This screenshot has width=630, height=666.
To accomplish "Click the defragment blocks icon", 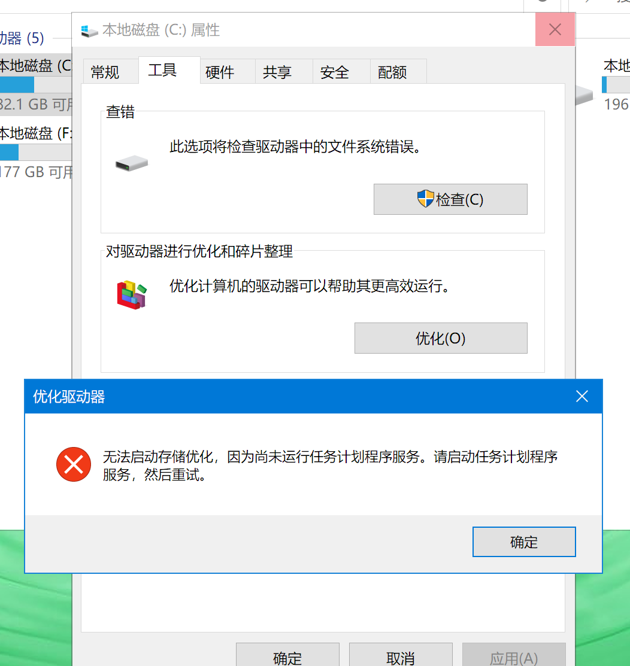I will 132,295.
